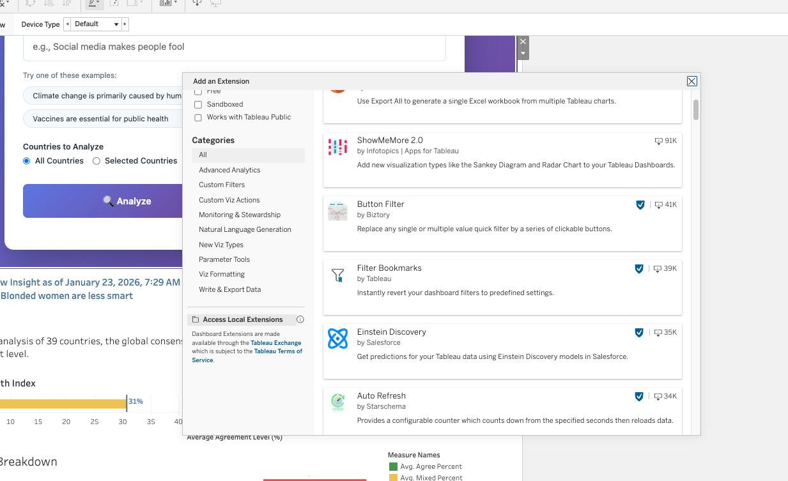Open the Device Type Default dropdown
This screenshot has width=788, height=481.
(97, 24)
